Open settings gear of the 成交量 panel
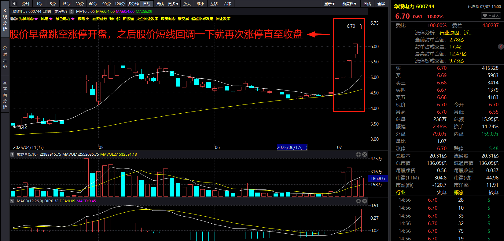 [x=359, y=154]
